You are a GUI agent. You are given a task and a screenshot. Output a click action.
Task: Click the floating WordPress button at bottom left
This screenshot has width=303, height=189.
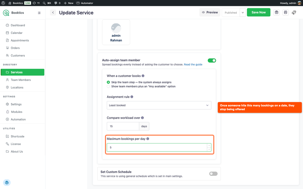coord(7,183)
